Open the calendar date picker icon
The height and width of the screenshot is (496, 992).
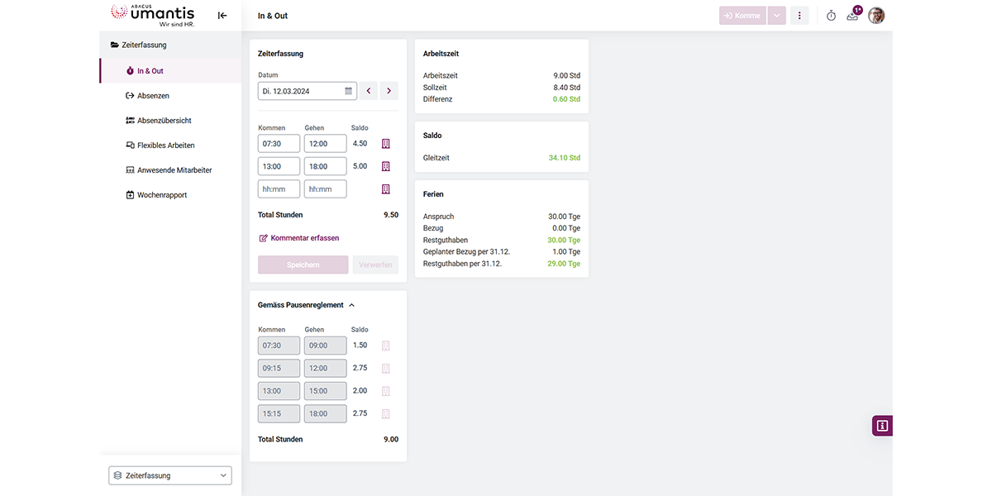[348, 91]
